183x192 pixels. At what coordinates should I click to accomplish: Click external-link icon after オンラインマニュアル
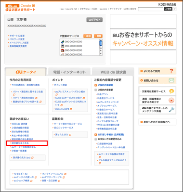pos(65,174)
